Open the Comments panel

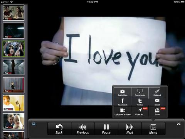pos(140,93)
